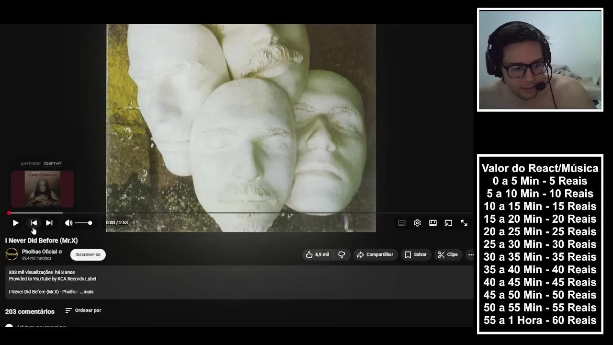Play the video
Image resolution: width=613 pixels, height=345 pixels.
point(15,223)
